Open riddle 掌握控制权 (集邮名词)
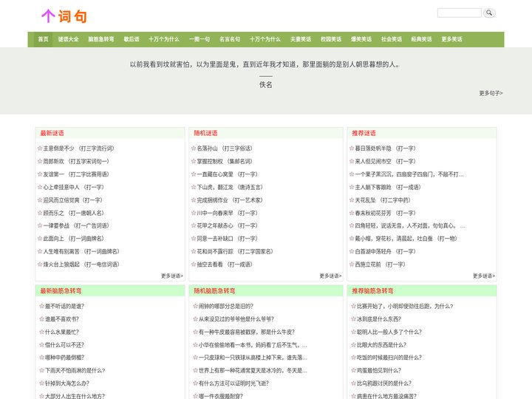Viewport: 532px width, 399px height. [225, 162]
